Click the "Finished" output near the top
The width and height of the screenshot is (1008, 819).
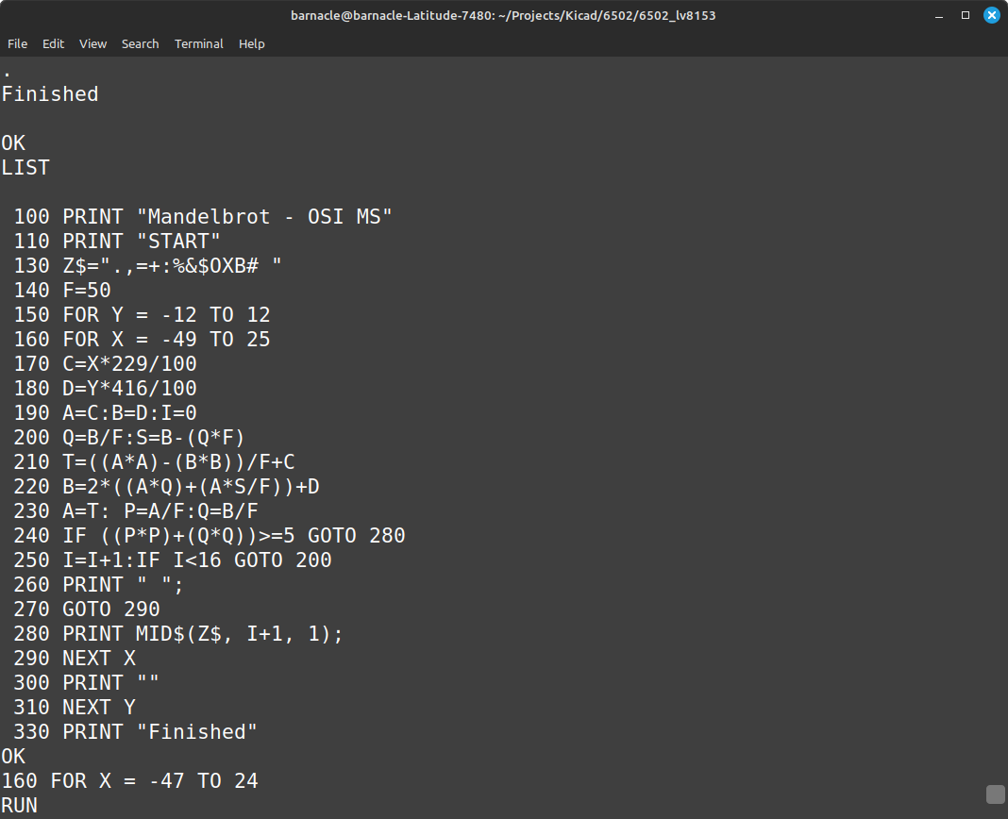point(50,94)
